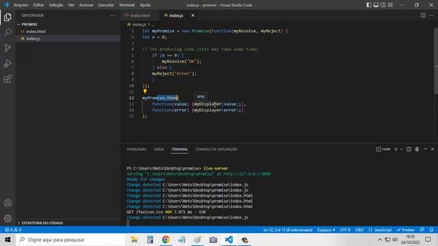
Task: Split the editor to the right
Action: point(423,15)
